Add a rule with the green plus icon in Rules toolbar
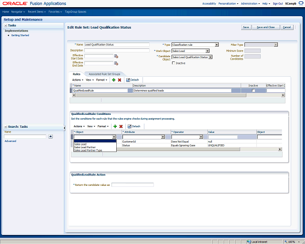Image resolution: width=305 pixels, height=244 pixels. [113, 80]
